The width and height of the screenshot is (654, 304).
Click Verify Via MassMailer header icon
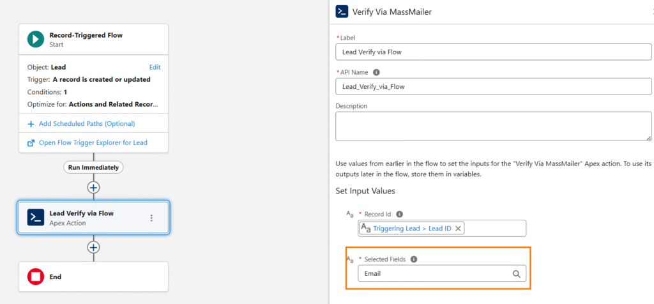[342, 11]
